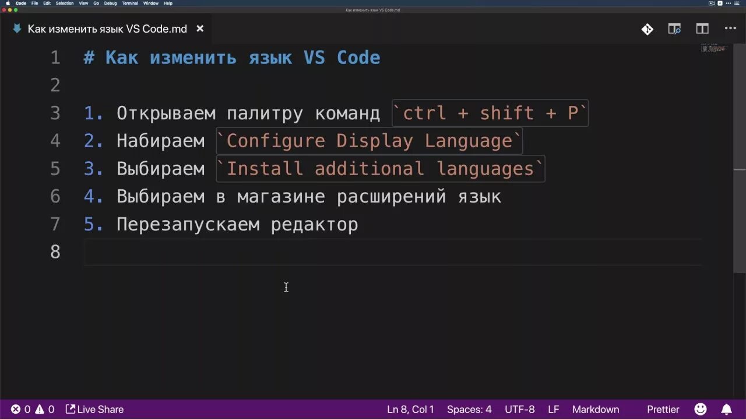Open the Markdown preview to the side
Image resolution: width=746 pixels, height=419 pixels.
point(674,29)
